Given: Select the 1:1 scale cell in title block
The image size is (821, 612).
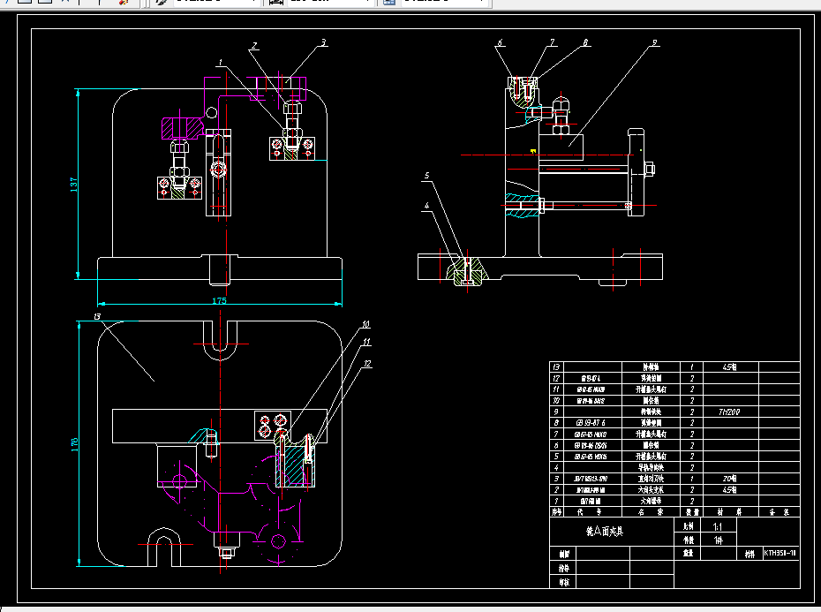Looking at the screenshot, I should pos(718,526).
